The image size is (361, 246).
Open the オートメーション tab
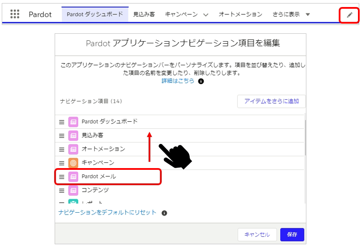tap(240, 14)
